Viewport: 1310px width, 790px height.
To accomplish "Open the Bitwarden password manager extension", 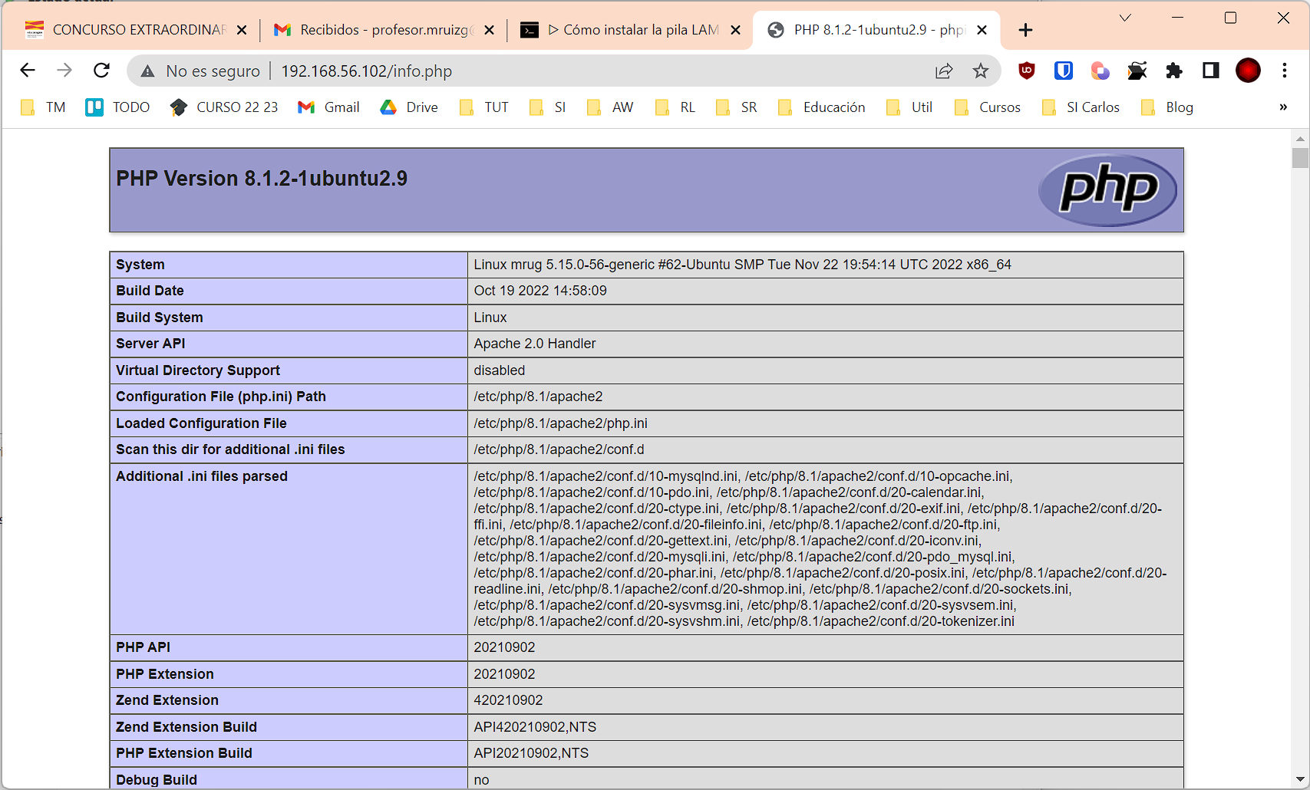I will click(1063, 71).
